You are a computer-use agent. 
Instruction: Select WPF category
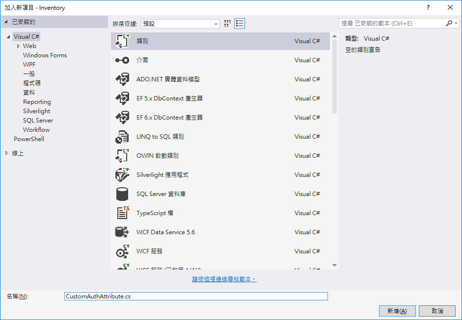tap(29, 65)
